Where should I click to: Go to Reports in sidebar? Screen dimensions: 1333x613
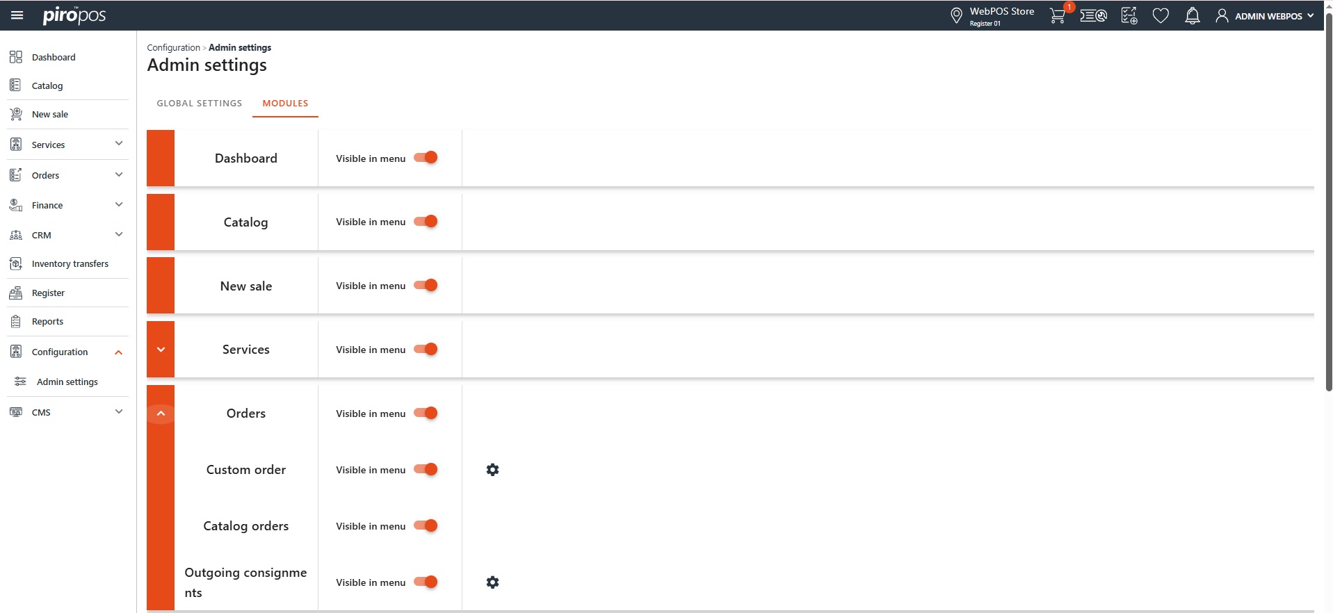[47, 322]
